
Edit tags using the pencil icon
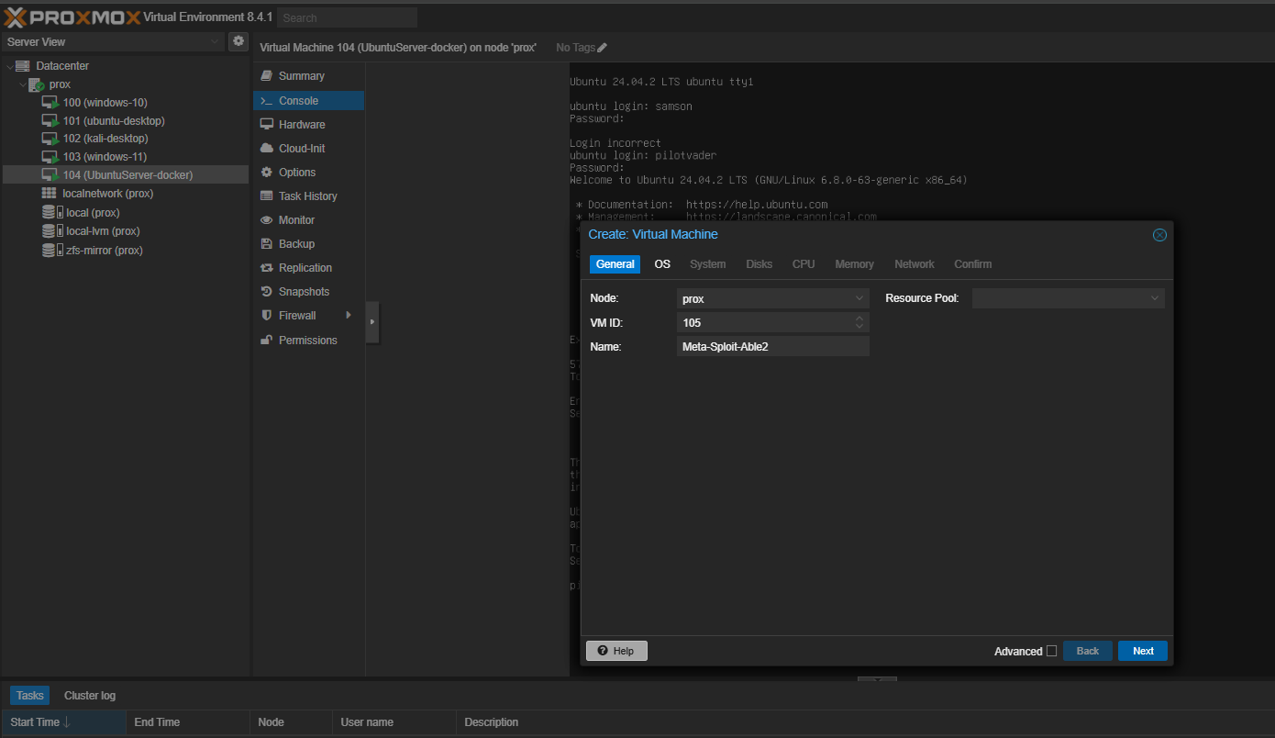pos(604,47)
